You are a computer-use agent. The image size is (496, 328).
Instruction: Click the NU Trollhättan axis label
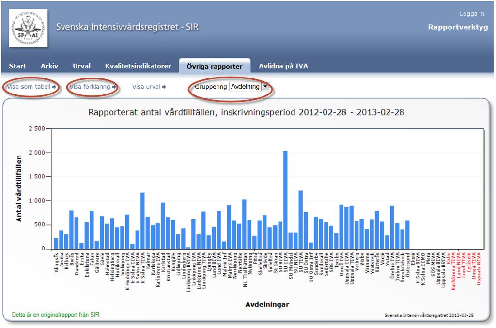[x=245, y=270]
